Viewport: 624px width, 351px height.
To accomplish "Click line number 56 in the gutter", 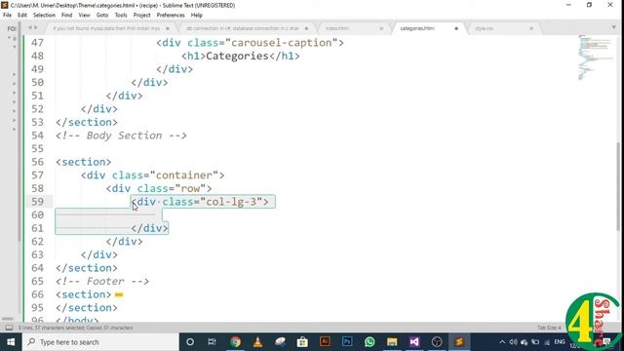I will coord(37,162).
